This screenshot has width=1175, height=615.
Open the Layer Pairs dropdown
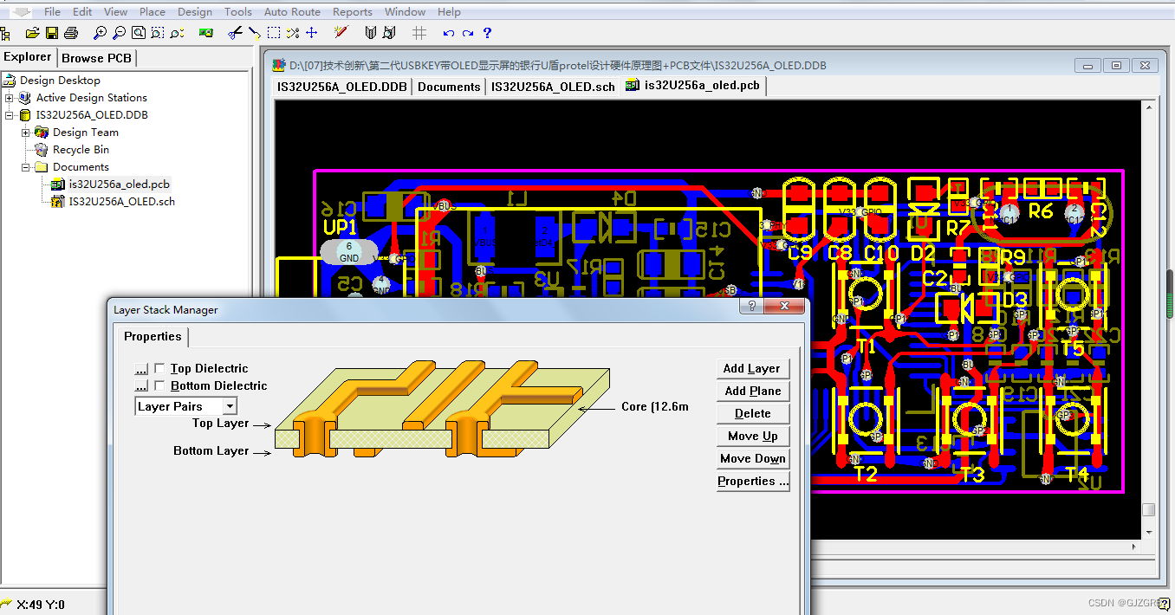[x=230, y=405]
